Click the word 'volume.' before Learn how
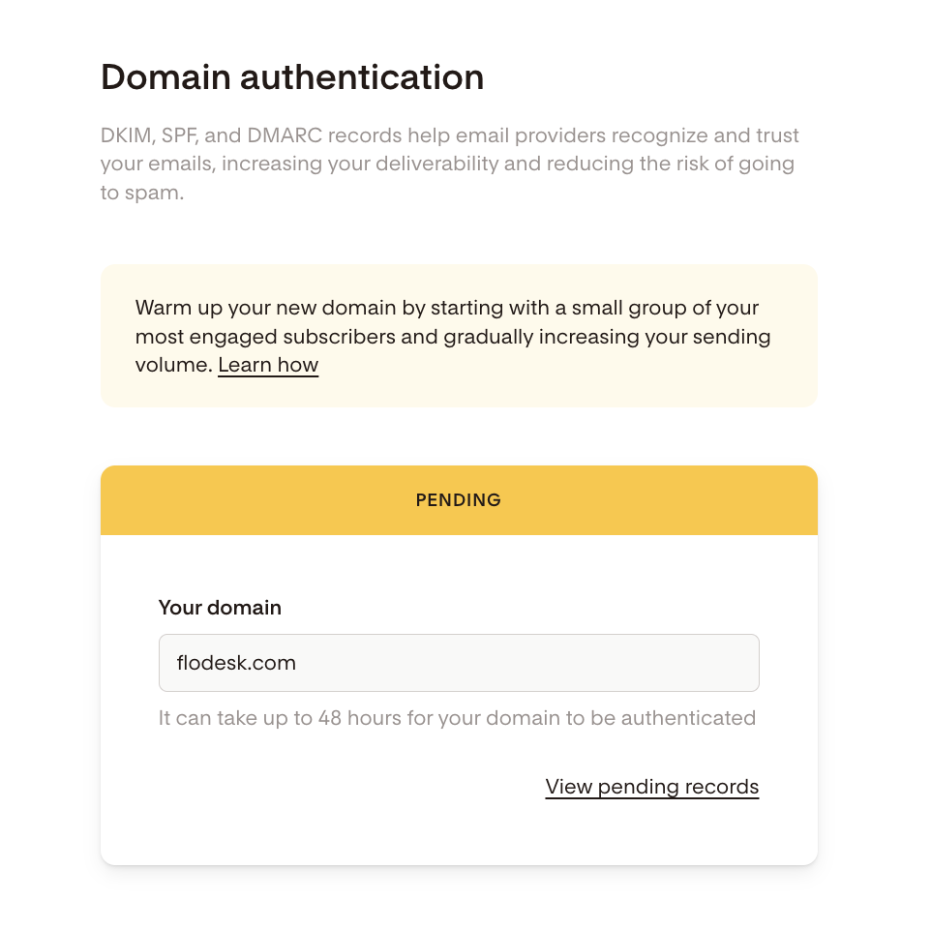This screenshot has height=929, width=931. coord(173,365)
